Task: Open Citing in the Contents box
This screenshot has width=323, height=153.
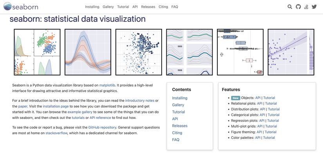Action: pyautogui.click(x=177, y=133)
